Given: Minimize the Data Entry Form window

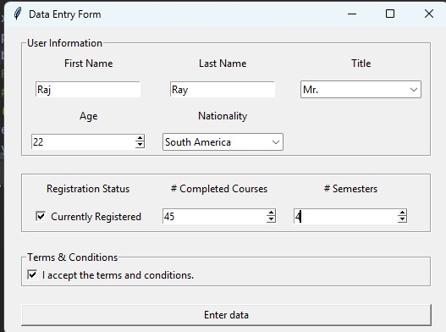Looking at the screenshot, I should coord(352,14).
